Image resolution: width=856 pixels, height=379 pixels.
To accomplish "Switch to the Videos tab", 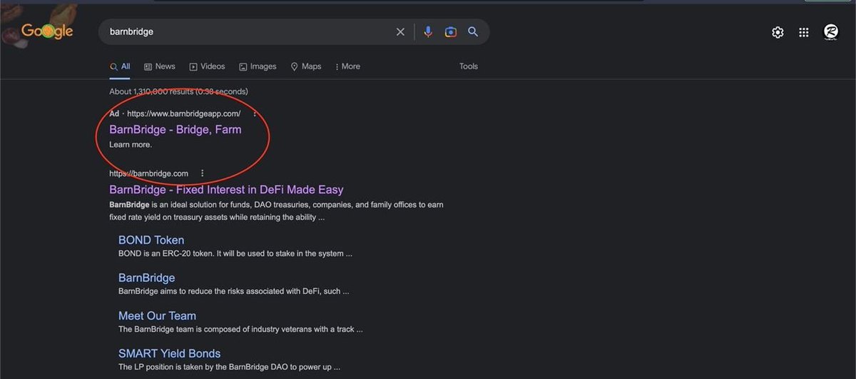I will [207, 66].
